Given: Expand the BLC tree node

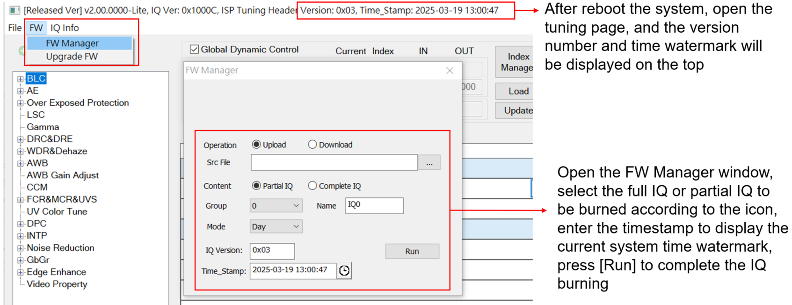Looking at the screenshot, I should pos(20,79).
